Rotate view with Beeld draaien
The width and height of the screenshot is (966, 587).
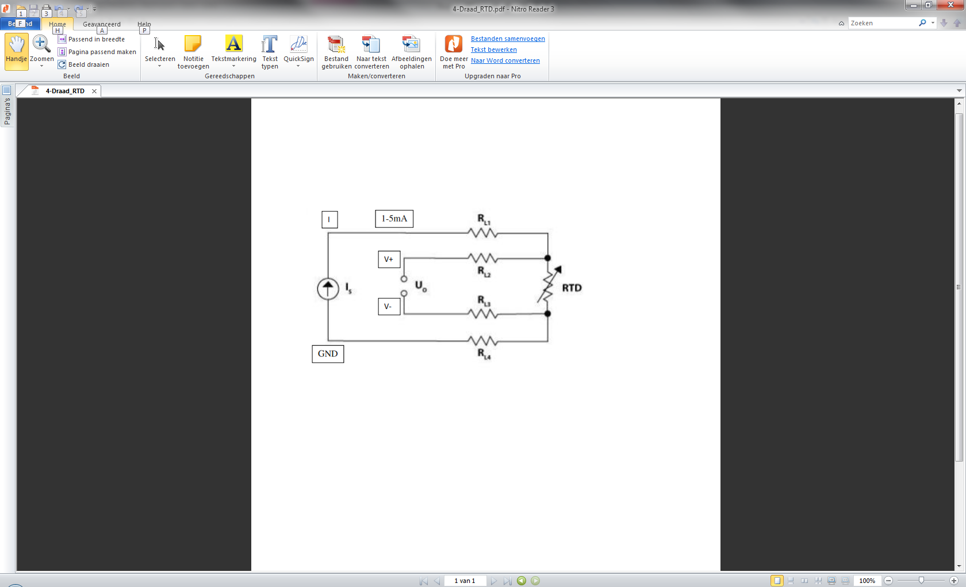point(88,64)
